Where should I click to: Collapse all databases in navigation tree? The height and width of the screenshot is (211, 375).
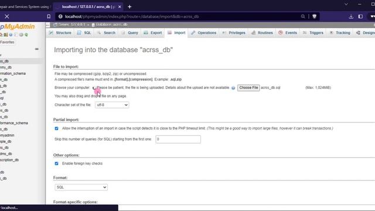tap(36, 49)
